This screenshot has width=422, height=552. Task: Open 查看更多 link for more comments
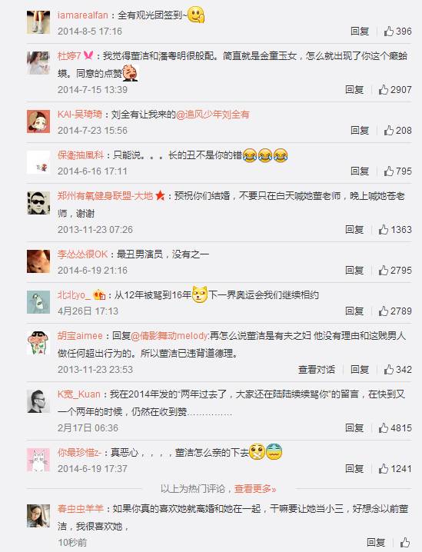(255, 489)
